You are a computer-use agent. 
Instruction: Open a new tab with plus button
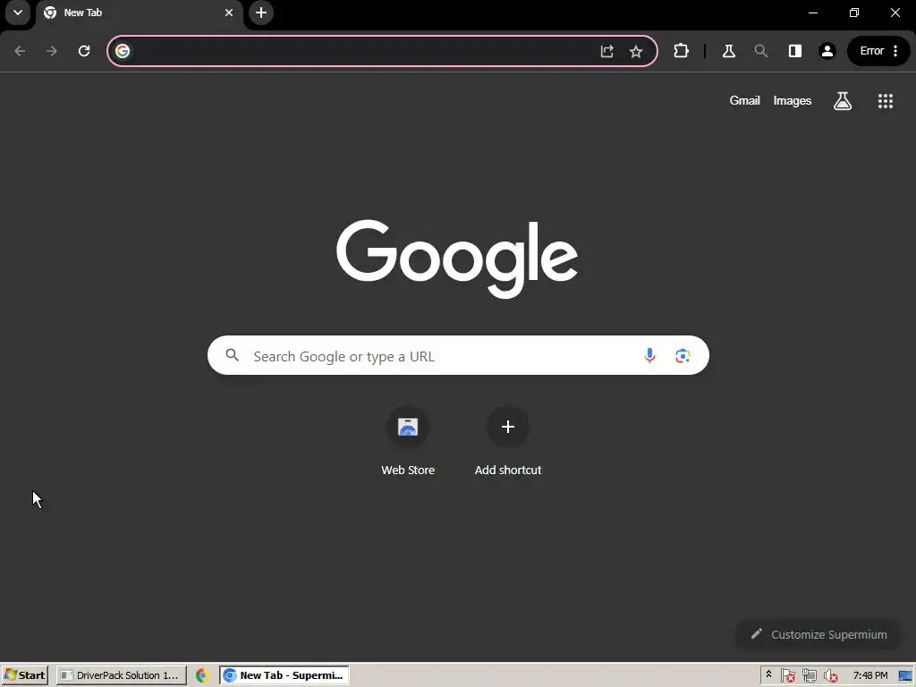(261, 13)
